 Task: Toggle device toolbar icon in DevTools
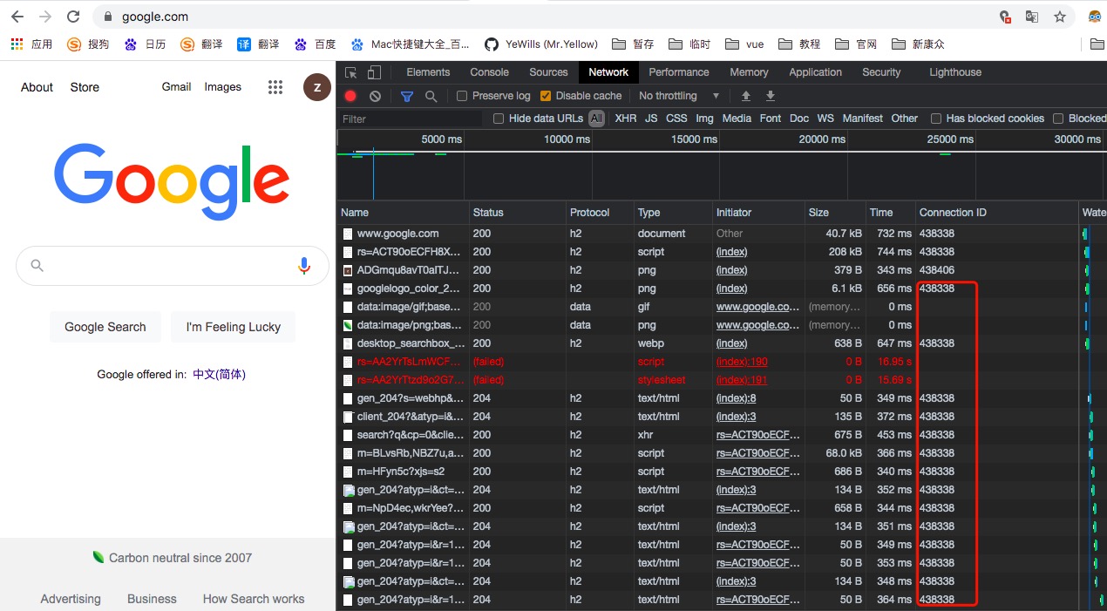click(374, 72)
